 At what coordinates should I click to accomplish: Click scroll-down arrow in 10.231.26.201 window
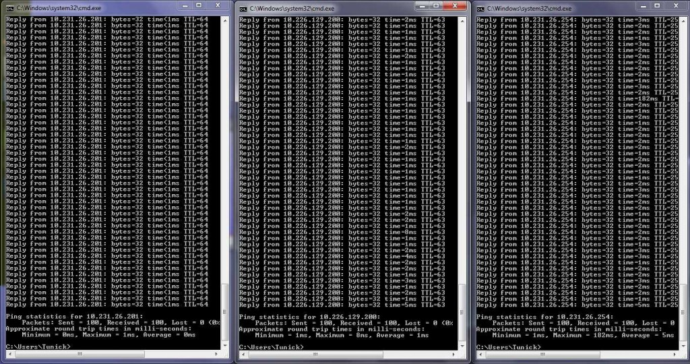[225, 346]
